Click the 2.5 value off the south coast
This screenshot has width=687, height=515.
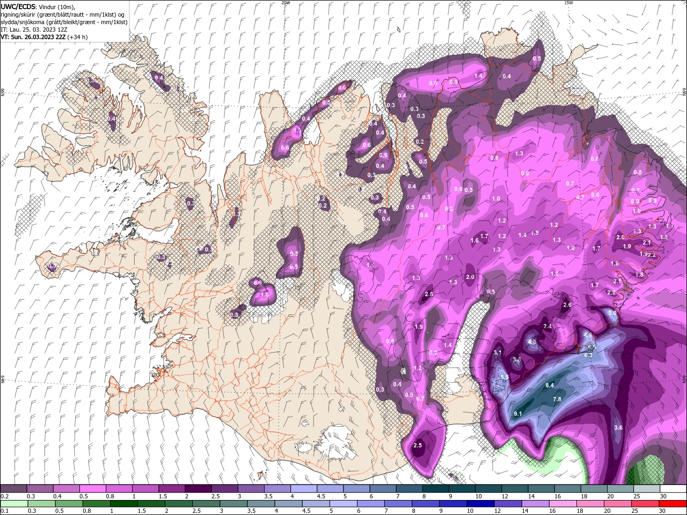(x=418, y=445)
